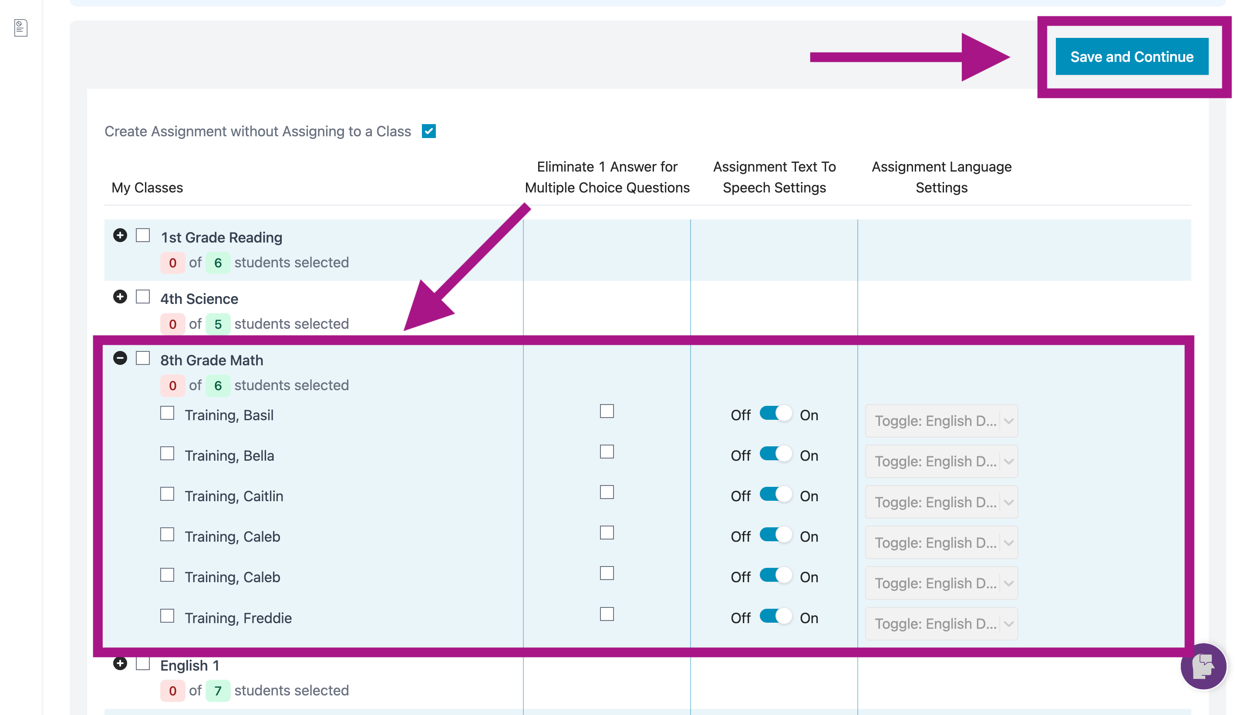Click the green 7 badge under English 1
The image size is (1254, 715).
[218, 691]
